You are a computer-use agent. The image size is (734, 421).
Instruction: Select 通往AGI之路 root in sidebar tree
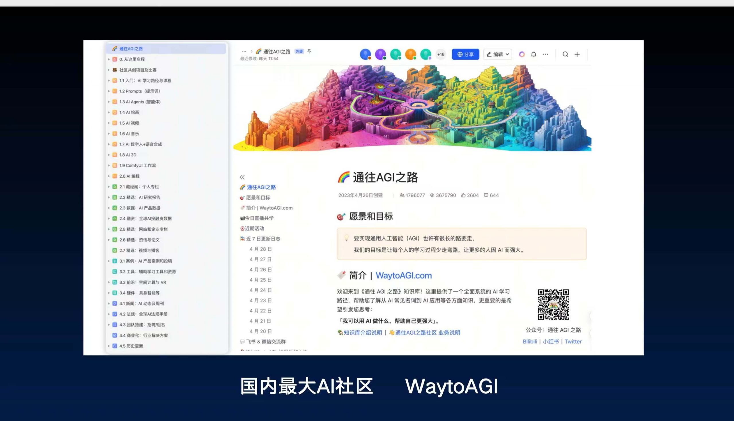pos(166,48)
